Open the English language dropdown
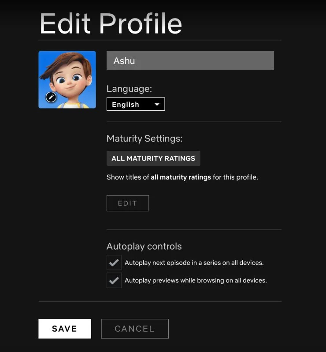The image size is (326, 352). [136, 104]
